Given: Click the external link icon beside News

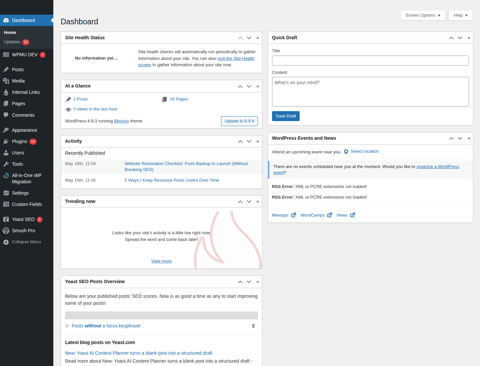Looking at the screenshot, I should pyautogui.click(x=353, y=215).
